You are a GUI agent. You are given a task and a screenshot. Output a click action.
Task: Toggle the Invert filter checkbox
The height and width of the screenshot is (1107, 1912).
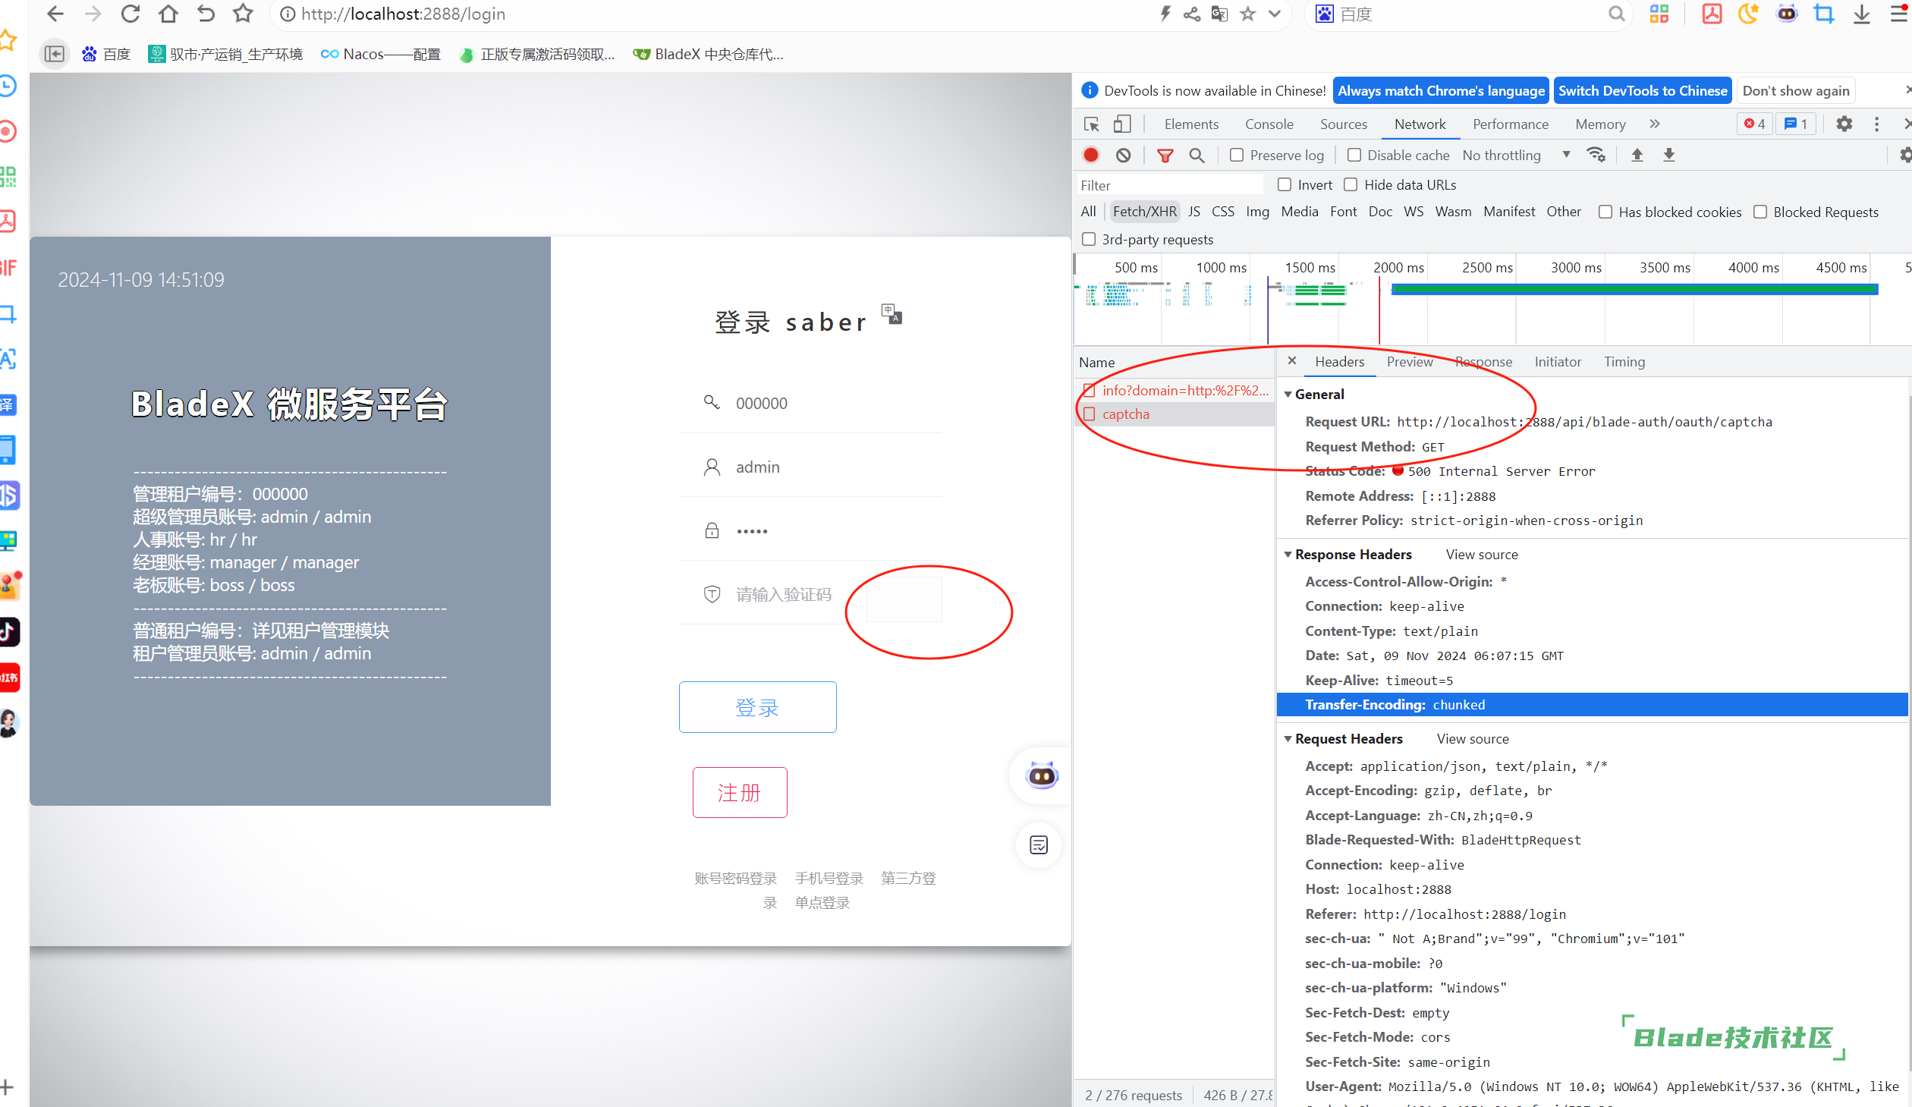[x=1285, y=184]
